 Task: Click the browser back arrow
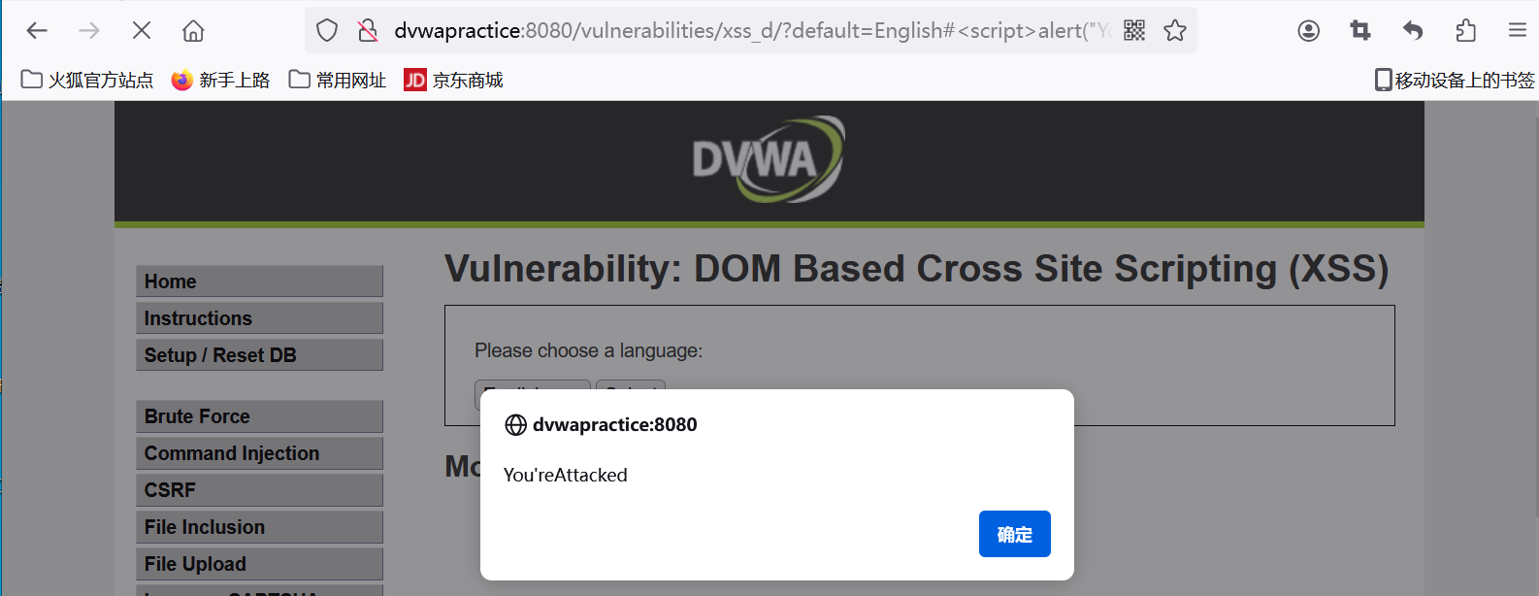click(37, 31)
